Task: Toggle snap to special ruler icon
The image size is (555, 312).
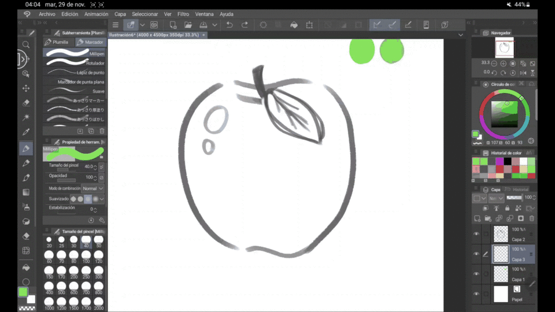Action: pos(392,25)
